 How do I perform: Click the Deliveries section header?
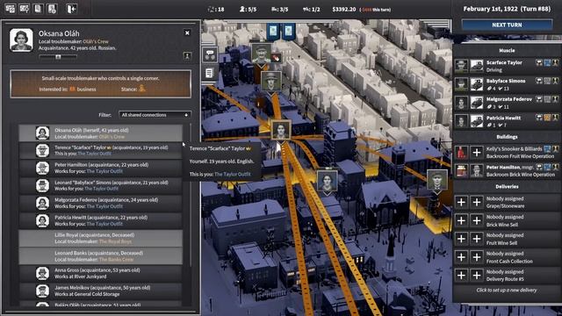pyautogui.click(x=507, y=187)
